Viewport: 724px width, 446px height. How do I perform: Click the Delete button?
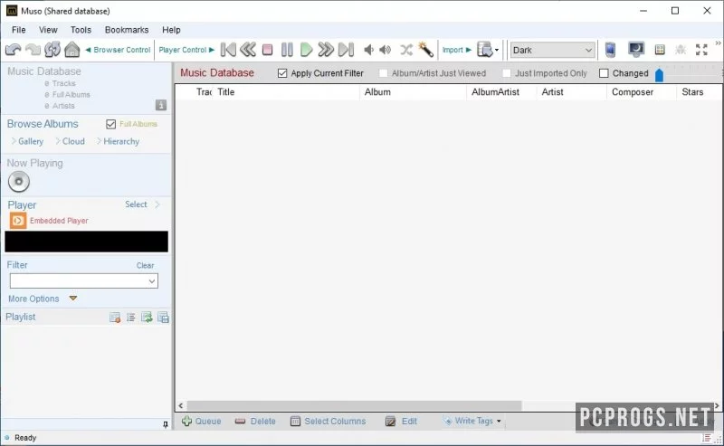click(255, 421)
